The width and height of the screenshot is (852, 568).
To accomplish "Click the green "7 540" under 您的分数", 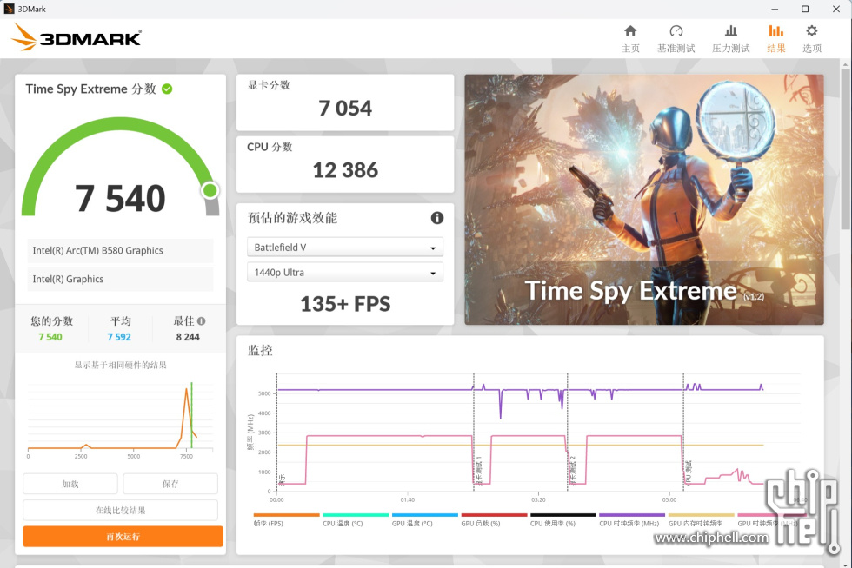I will (50, 337).
